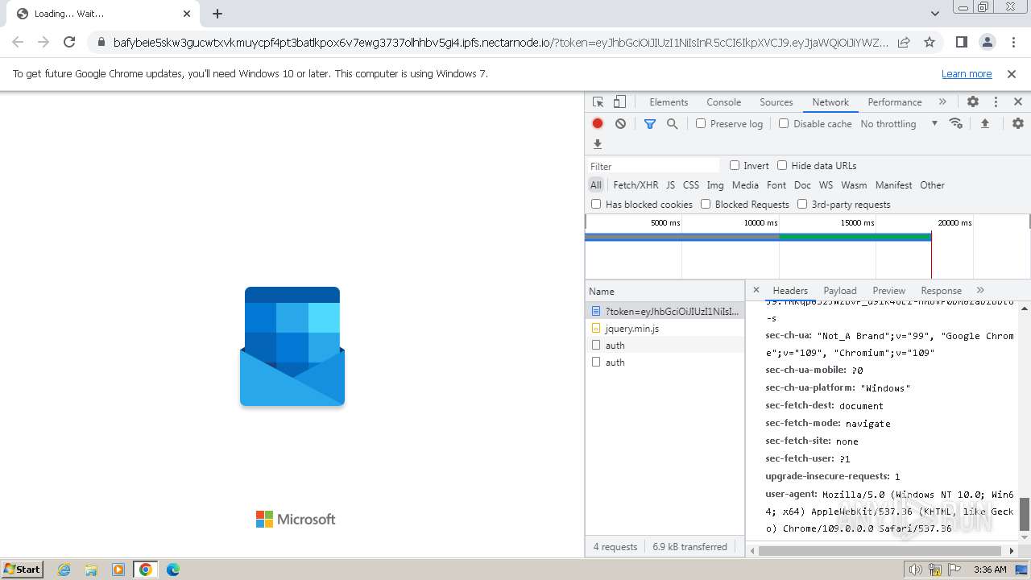Open network conditions wifi icon

tap(956, 123)
